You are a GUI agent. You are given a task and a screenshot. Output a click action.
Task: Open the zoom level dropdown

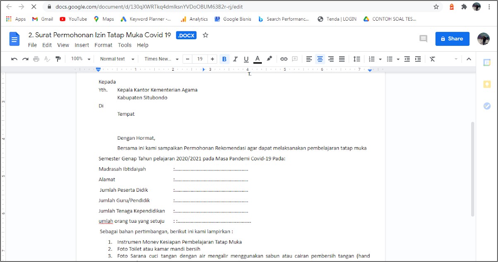80,59
